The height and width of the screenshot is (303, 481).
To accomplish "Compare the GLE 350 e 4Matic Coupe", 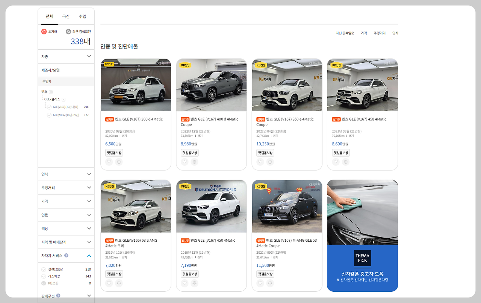I will coord(270,162).
